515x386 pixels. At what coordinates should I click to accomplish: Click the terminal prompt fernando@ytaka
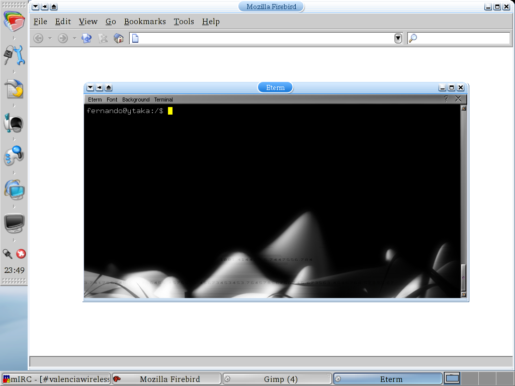point(125,111)
